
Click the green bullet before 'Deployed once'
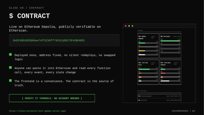click(10, 54)
